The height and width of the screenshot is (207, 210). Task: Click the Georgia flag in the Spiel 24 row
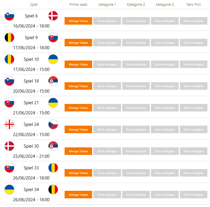pyautogui.click(x=10, y=124)
